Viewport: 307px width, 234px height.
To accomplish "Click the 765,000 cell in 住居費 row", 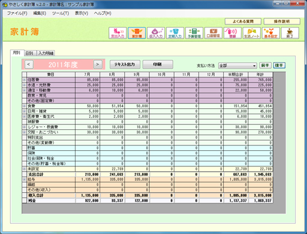I will click(x=260, y=80).
